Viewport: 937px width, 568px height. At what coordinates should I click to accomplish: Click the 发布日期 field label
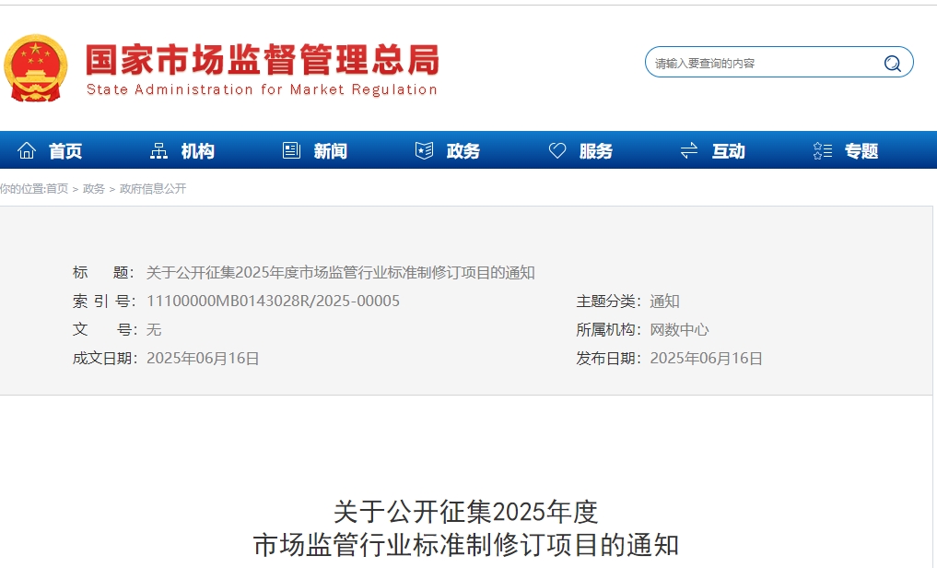pyautogui.click(x=608, y=358)
